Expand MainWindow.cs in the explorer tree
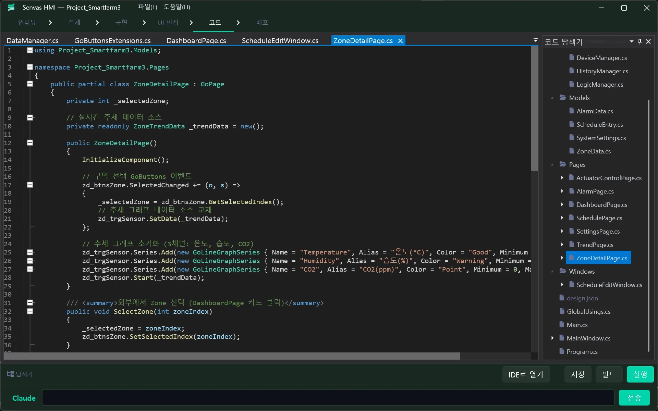The image size is (658, 411). point(552,338)
